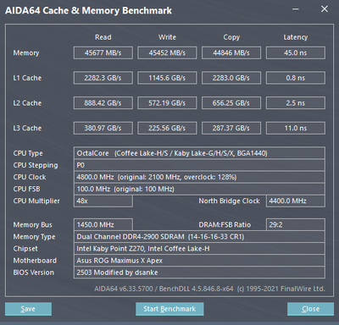This screenshot has height=325, width=339.
Task: Click the L3 Cache Latency box
Action: tap(296, 128)
